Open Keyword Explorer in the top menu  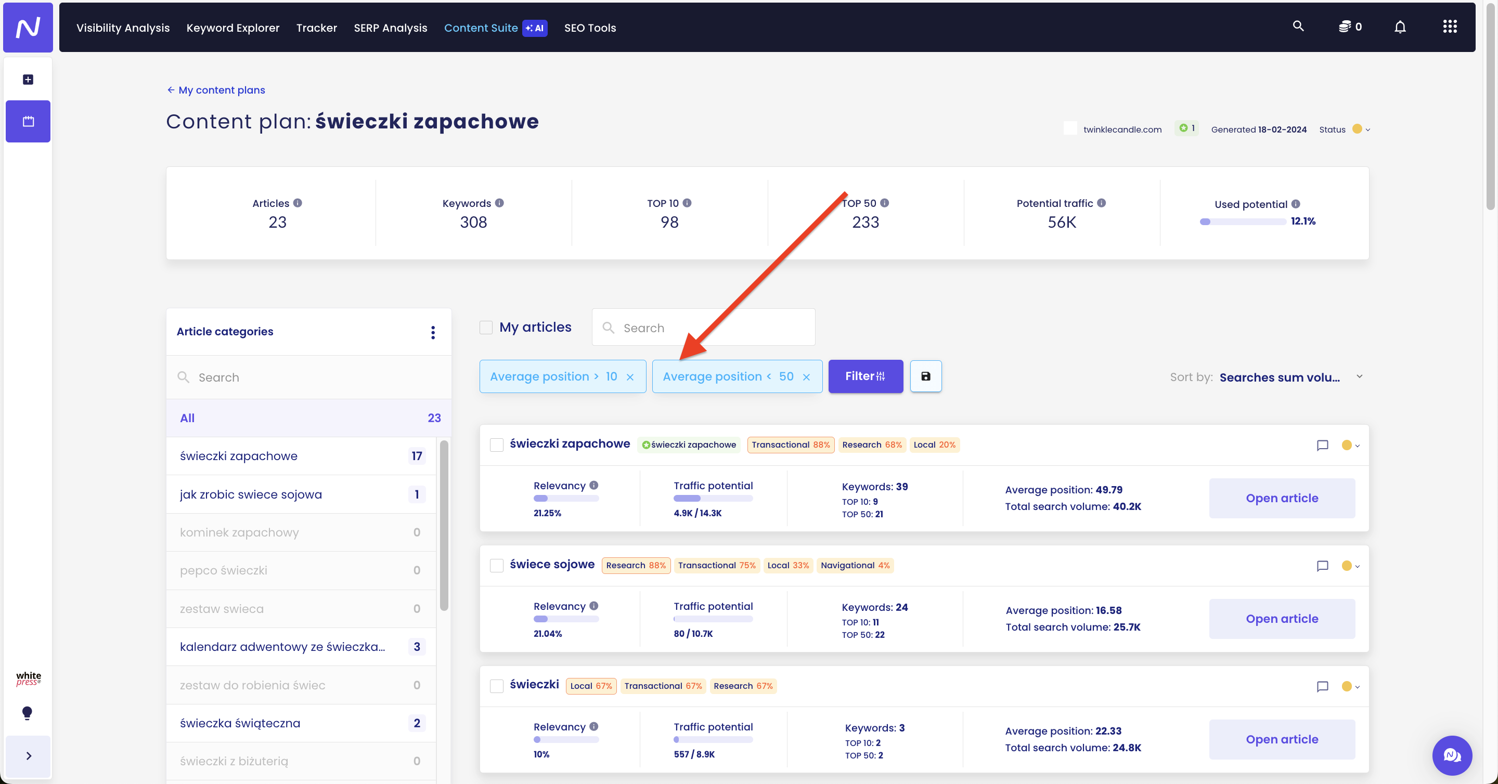point(233,28)
